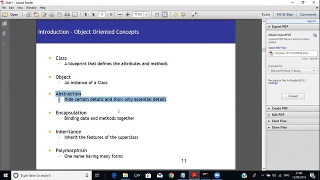Click the taskbar search box

pyautogui.click(x=51, y=175)
